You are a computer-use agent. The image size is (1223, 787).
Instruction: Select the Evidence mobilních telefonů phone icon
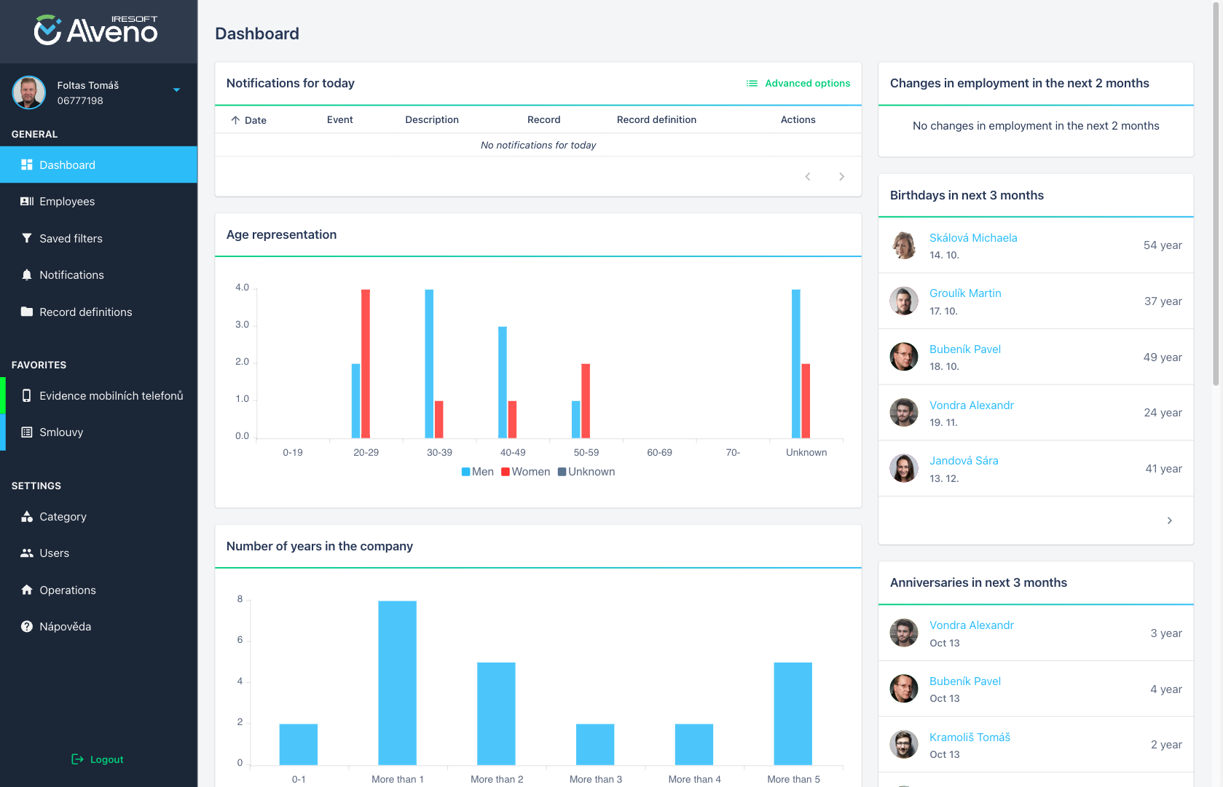coord(26,395)
